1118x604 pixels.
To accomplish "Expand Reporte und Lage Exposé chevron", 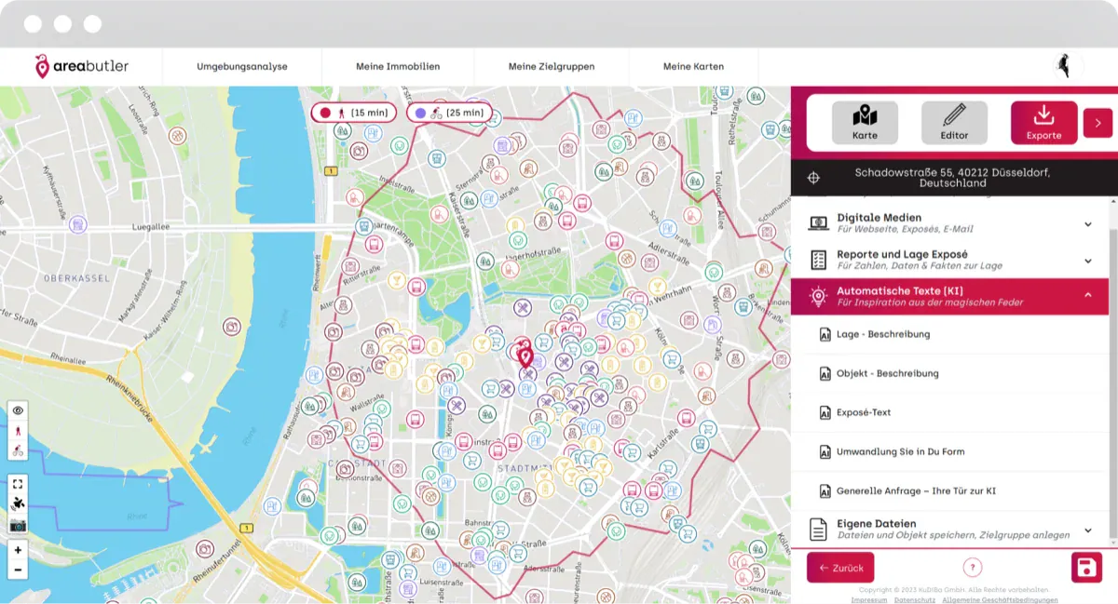I will [1087, 261].
